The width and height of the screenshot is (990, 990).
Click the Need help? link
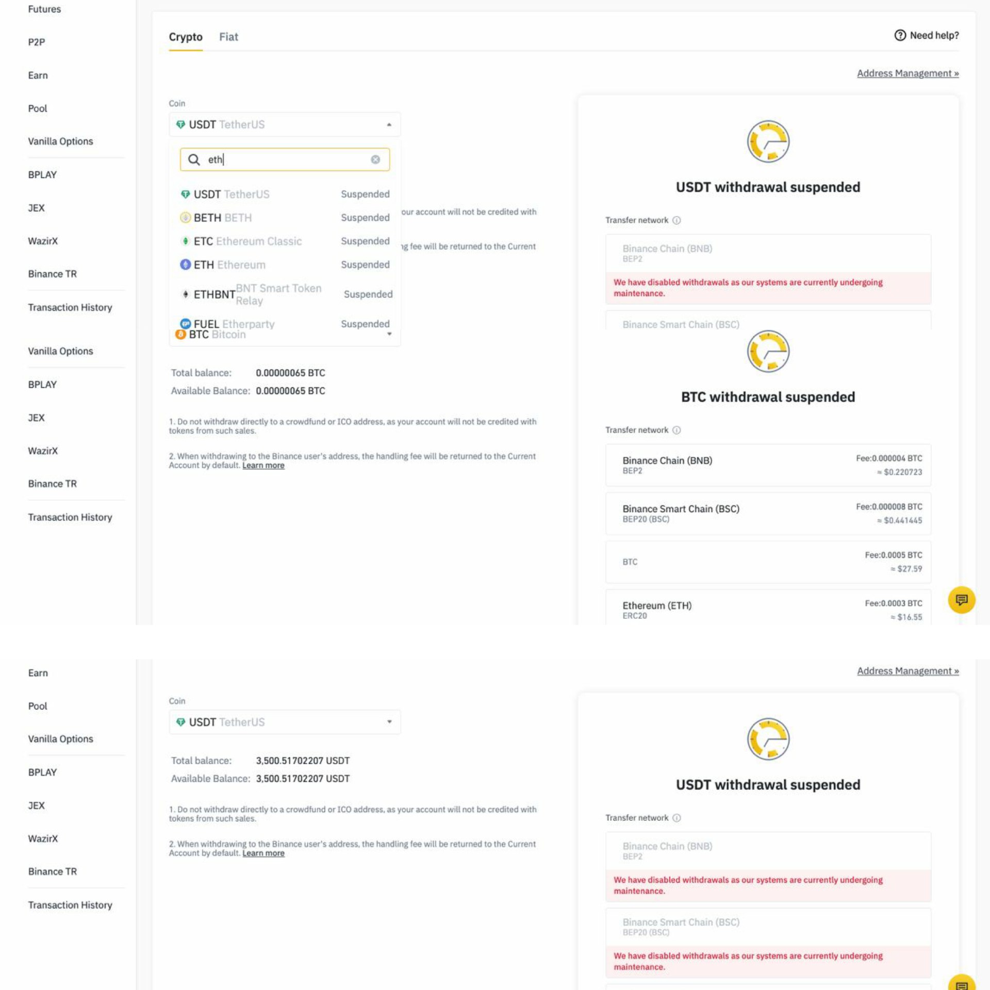click(x=927, y=35)
